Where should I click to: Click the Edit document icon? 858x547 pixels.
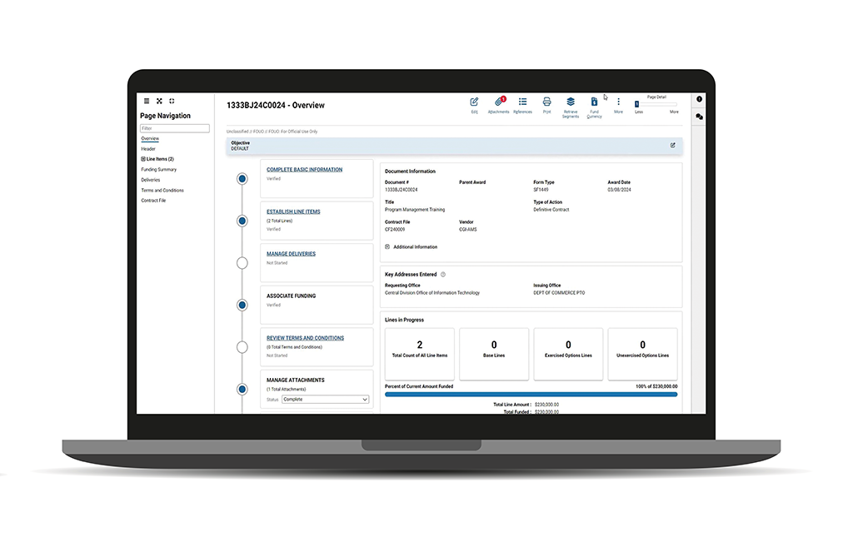click(474, 102)
